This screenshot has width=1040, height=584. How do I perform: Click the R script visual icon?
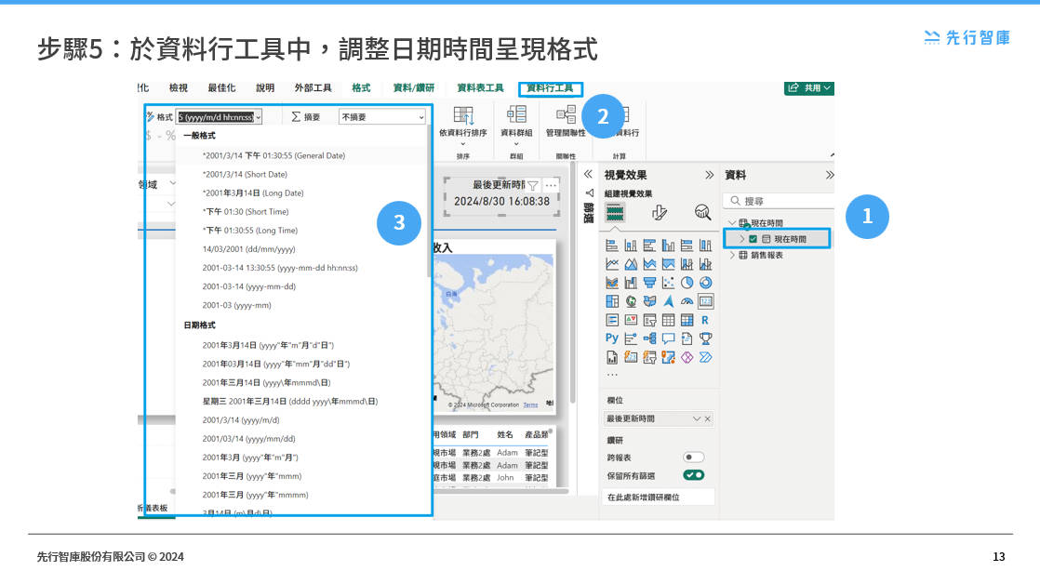[705, 320]
